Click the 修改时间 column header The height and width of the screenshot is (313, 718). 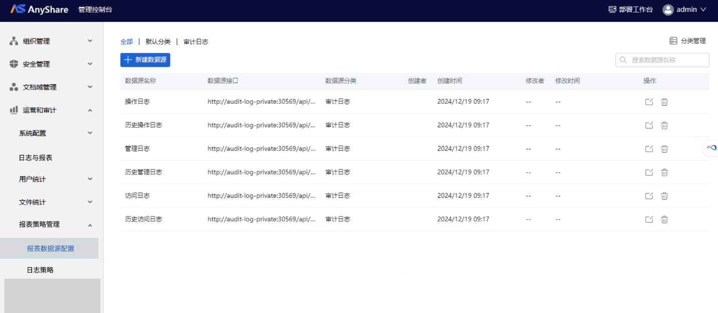tap(568, 81)
